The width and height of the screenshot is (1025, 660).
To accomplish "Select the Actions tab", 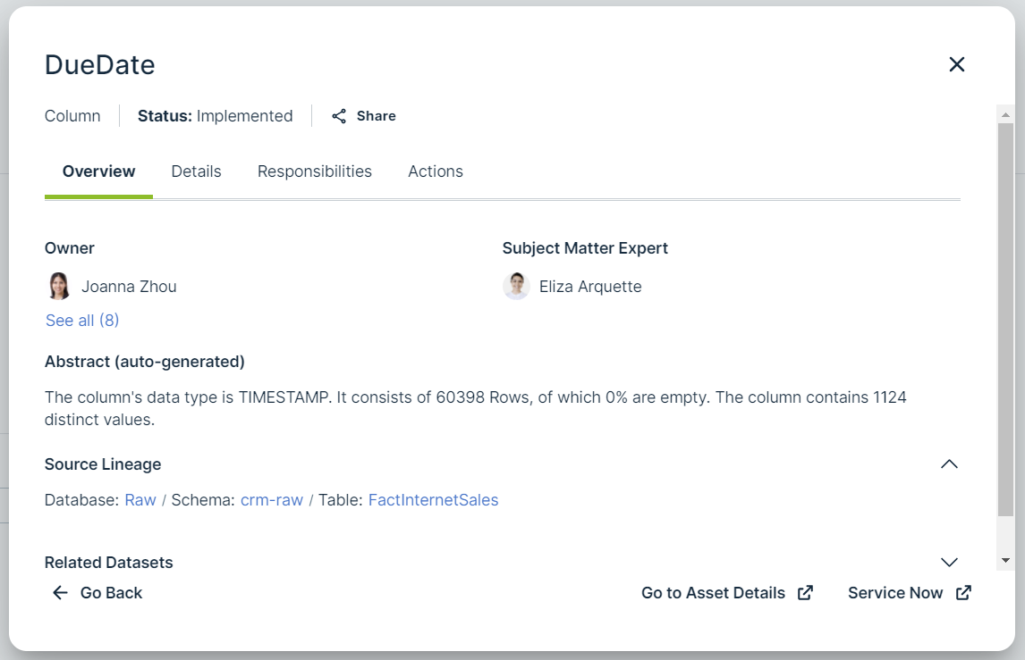I will pos(436,171).
